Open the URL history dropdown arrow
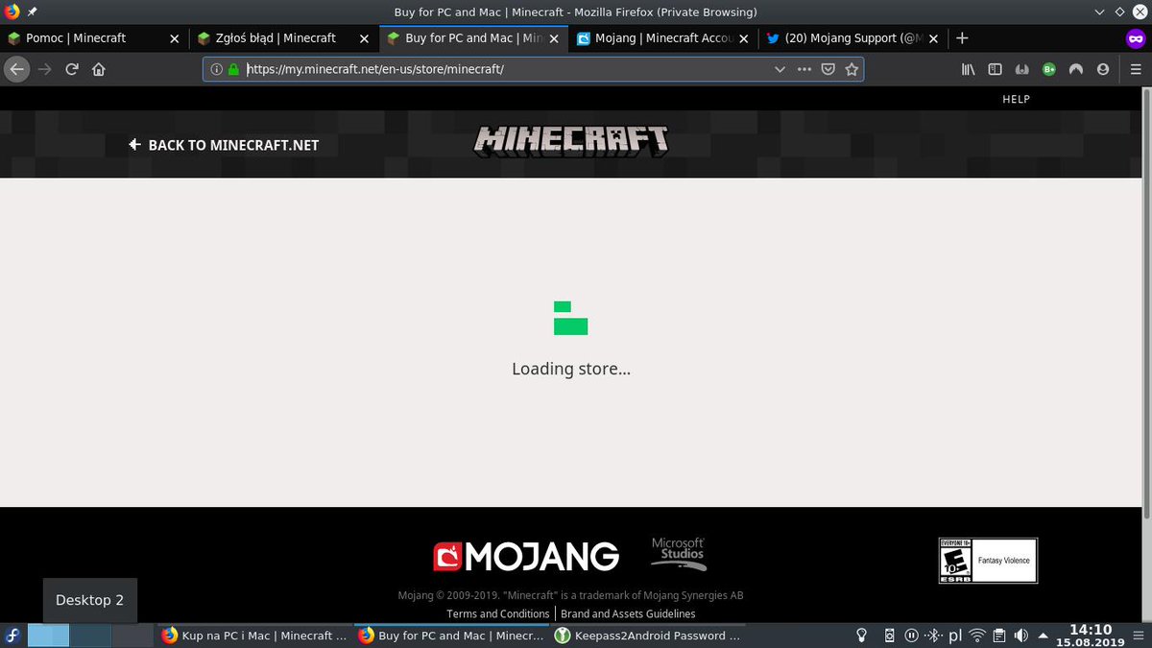 click(780, 69)
